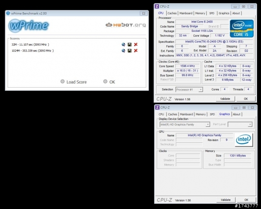The width and height of the screenshot is (261, 209).
Task: Click the Specification field i5-2400 CPU
Action: 214,42
